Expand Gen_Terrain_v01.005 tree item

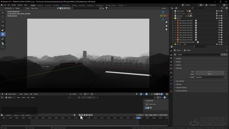176,23
